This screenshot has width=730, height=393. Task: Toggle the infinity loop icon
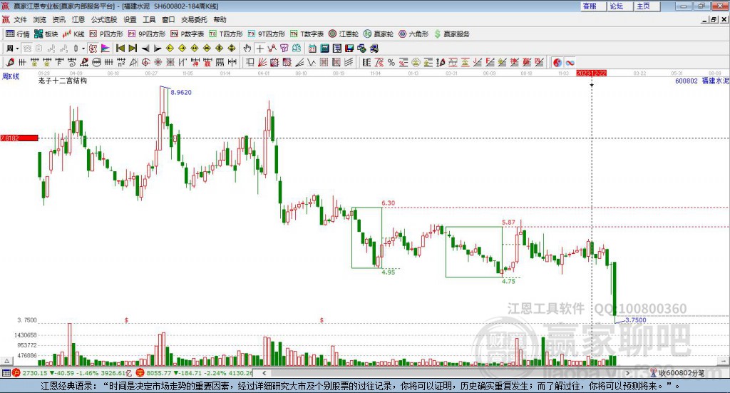pyautogui.click(x=570, y=62)
